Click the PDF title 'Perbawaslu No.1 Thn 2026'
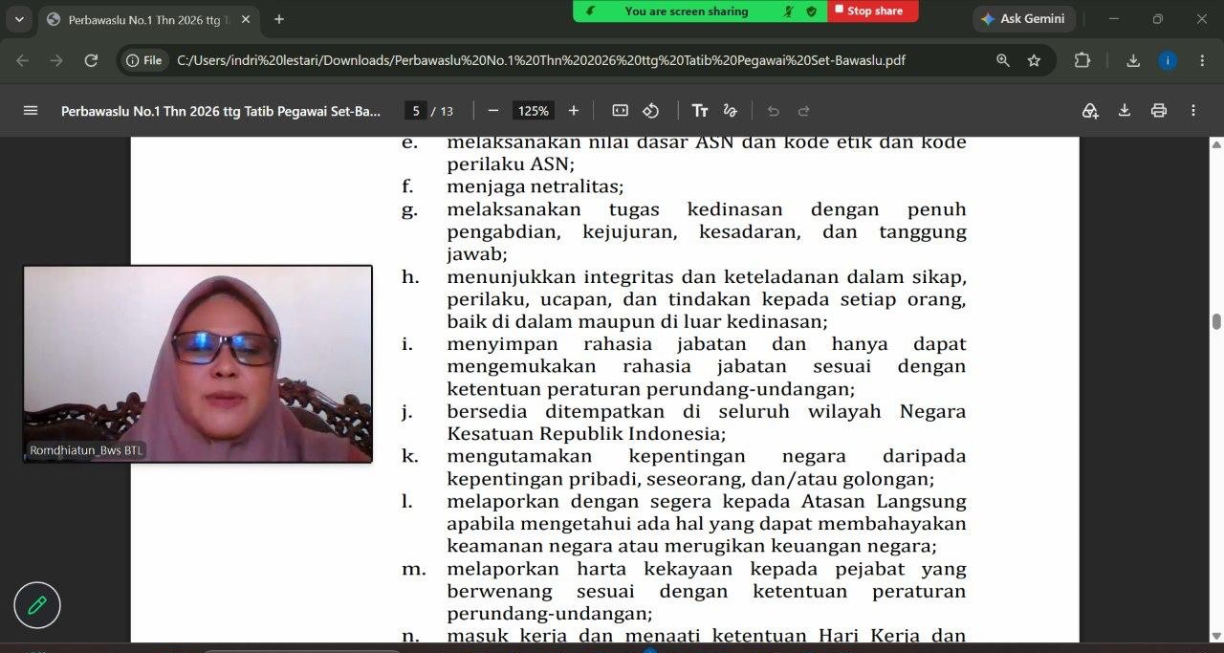Viewport: 1224px width, 653px height. tap(221, 111)
